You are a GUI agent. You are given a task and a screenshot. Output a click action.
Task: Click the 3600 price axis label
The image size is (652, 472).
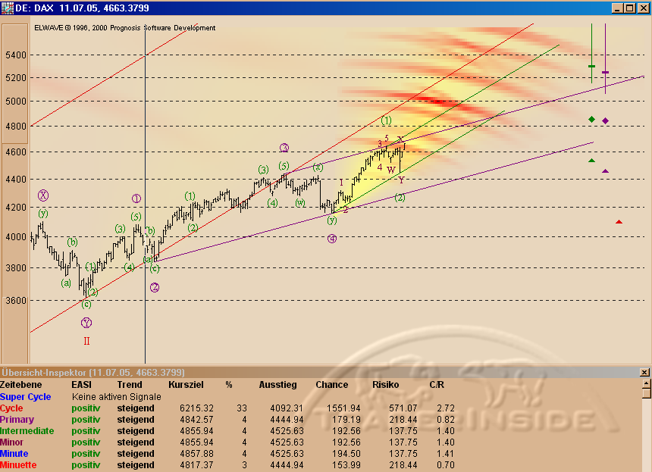[16, 301]
